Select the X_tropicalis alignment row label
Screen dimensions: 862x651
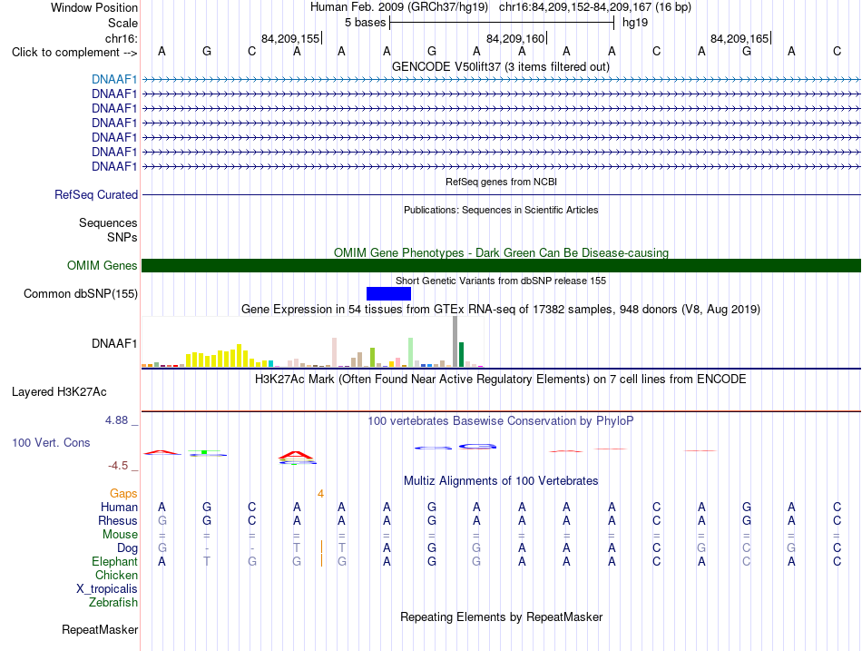pos(107,589)
